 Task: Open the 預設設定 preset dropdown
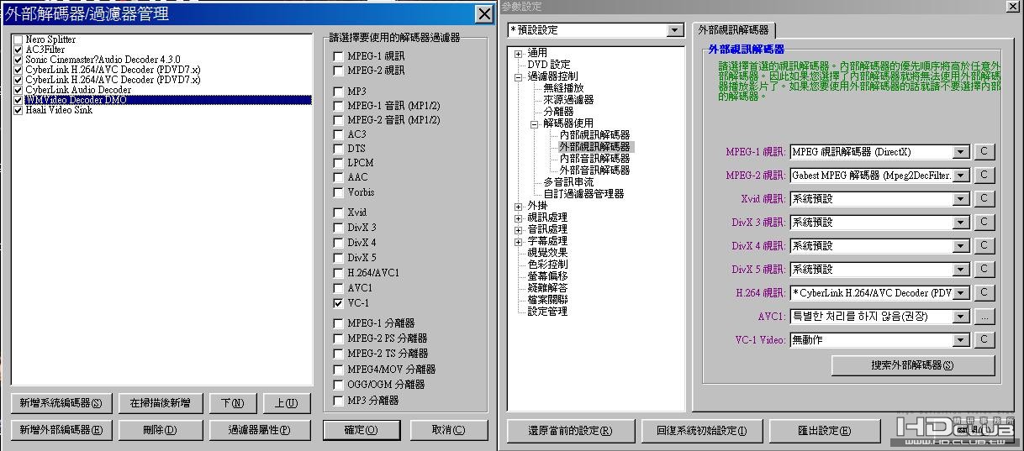674,30
